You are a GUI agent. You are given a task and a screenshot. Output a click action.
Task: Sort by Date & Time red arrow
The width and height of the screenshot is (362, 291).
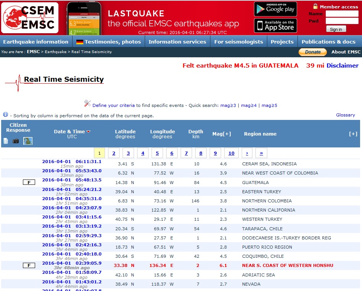89,132
